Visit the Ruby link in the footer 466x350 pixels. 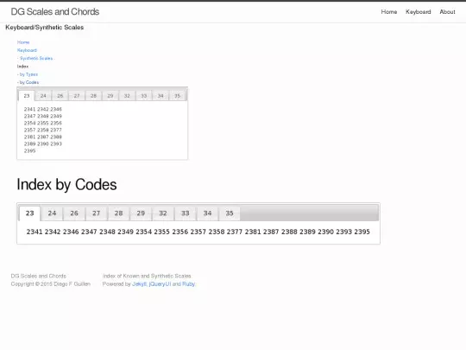188,284
